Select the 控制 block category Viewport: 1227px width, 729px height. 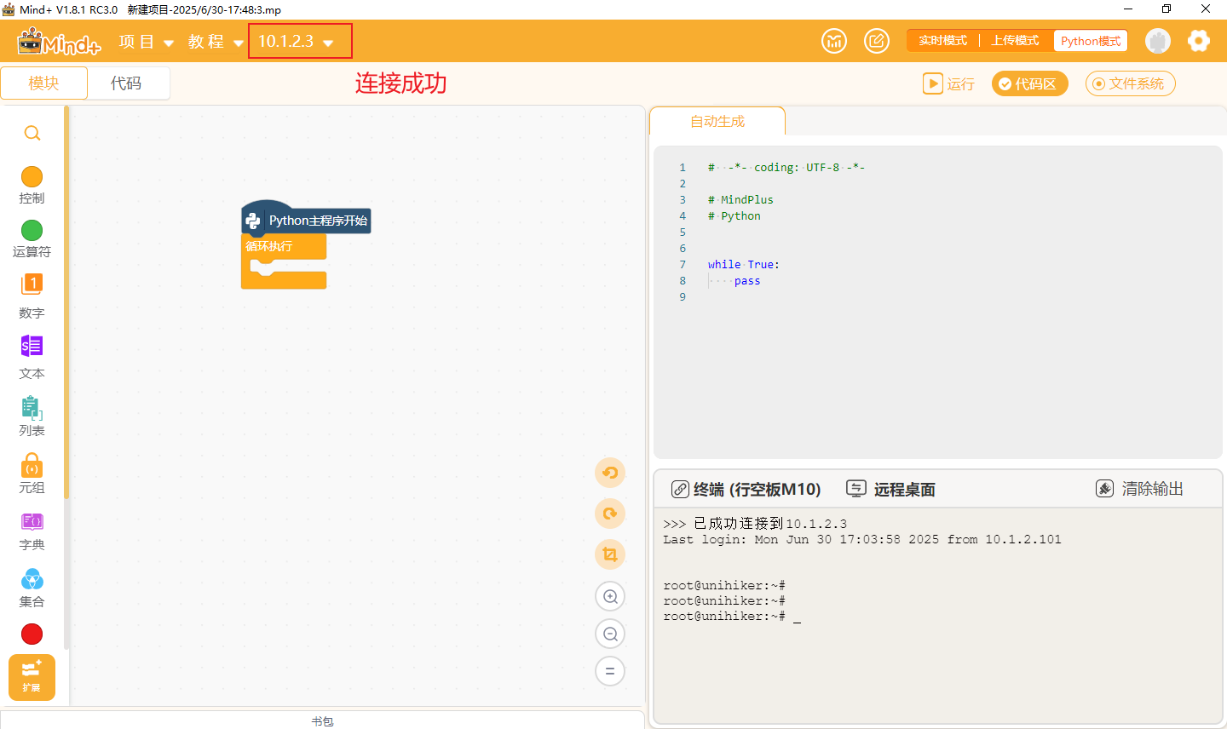pyautogui.click(x=32, y=186)
